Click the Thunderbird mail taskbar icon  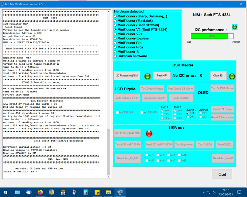29,192
